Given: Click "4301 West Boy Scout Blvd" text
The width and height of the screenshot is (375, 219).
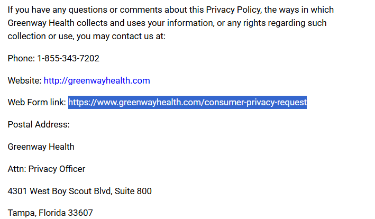Looking at the screenshot, I should pos(58,191).
